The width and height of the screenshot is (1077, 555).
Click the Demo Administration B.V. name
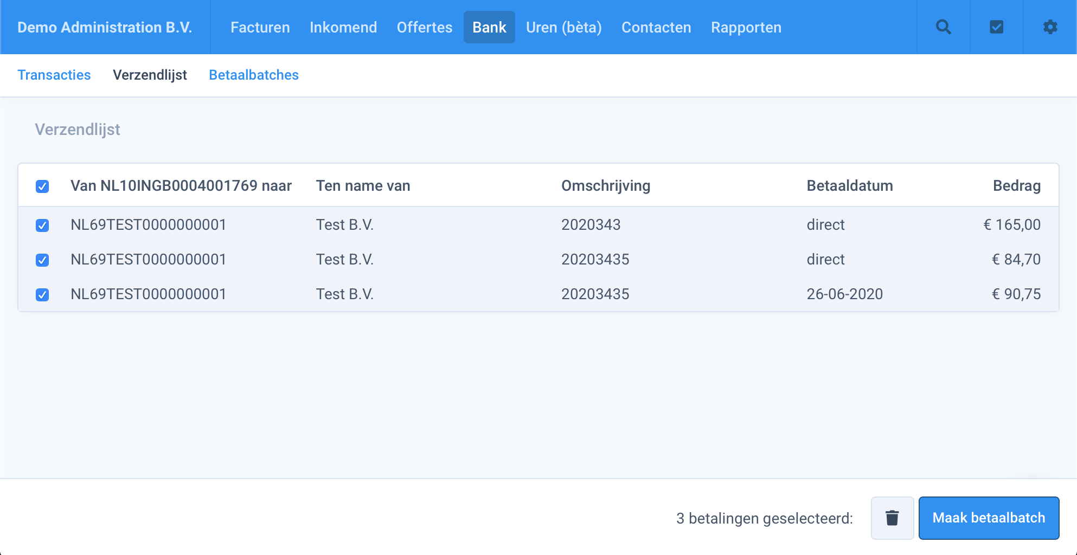click(105, 28)
